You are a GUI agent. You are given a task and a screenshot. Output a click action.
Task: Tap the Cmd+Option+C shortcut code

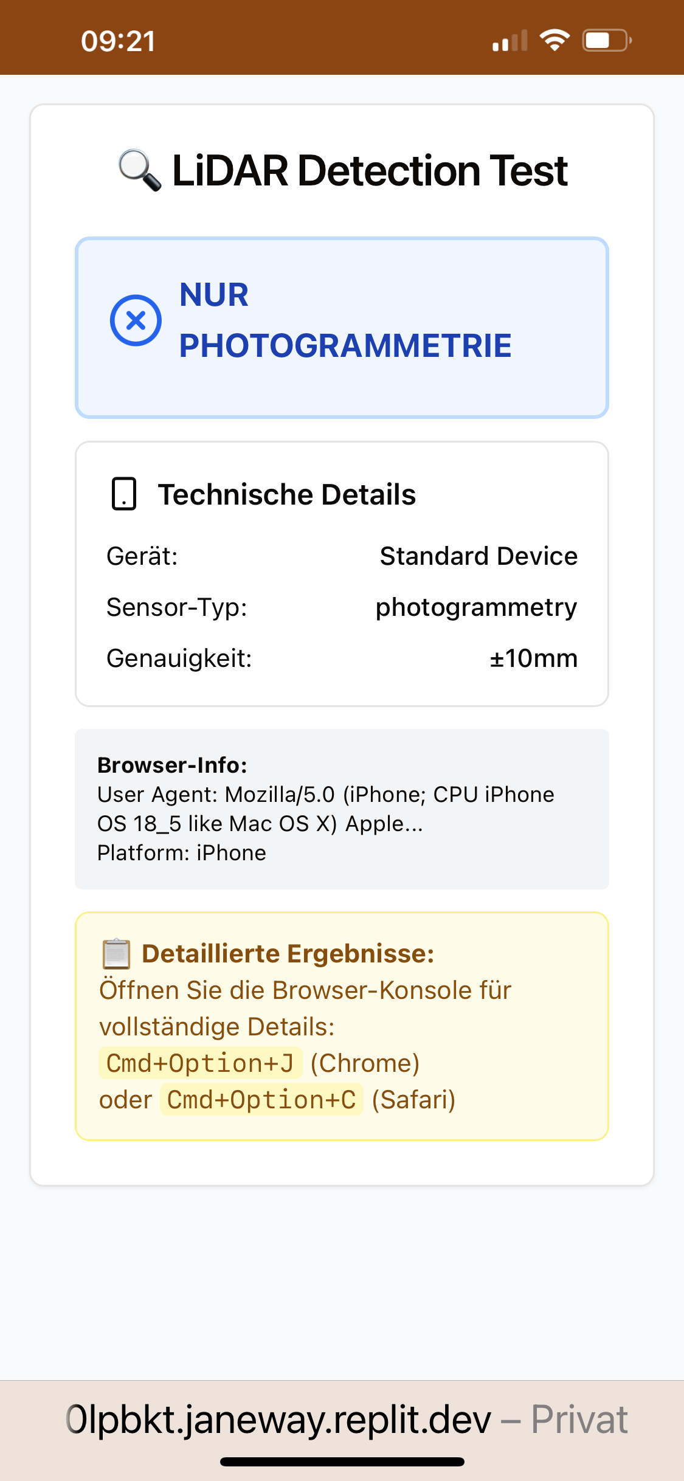click(261, 1100)
